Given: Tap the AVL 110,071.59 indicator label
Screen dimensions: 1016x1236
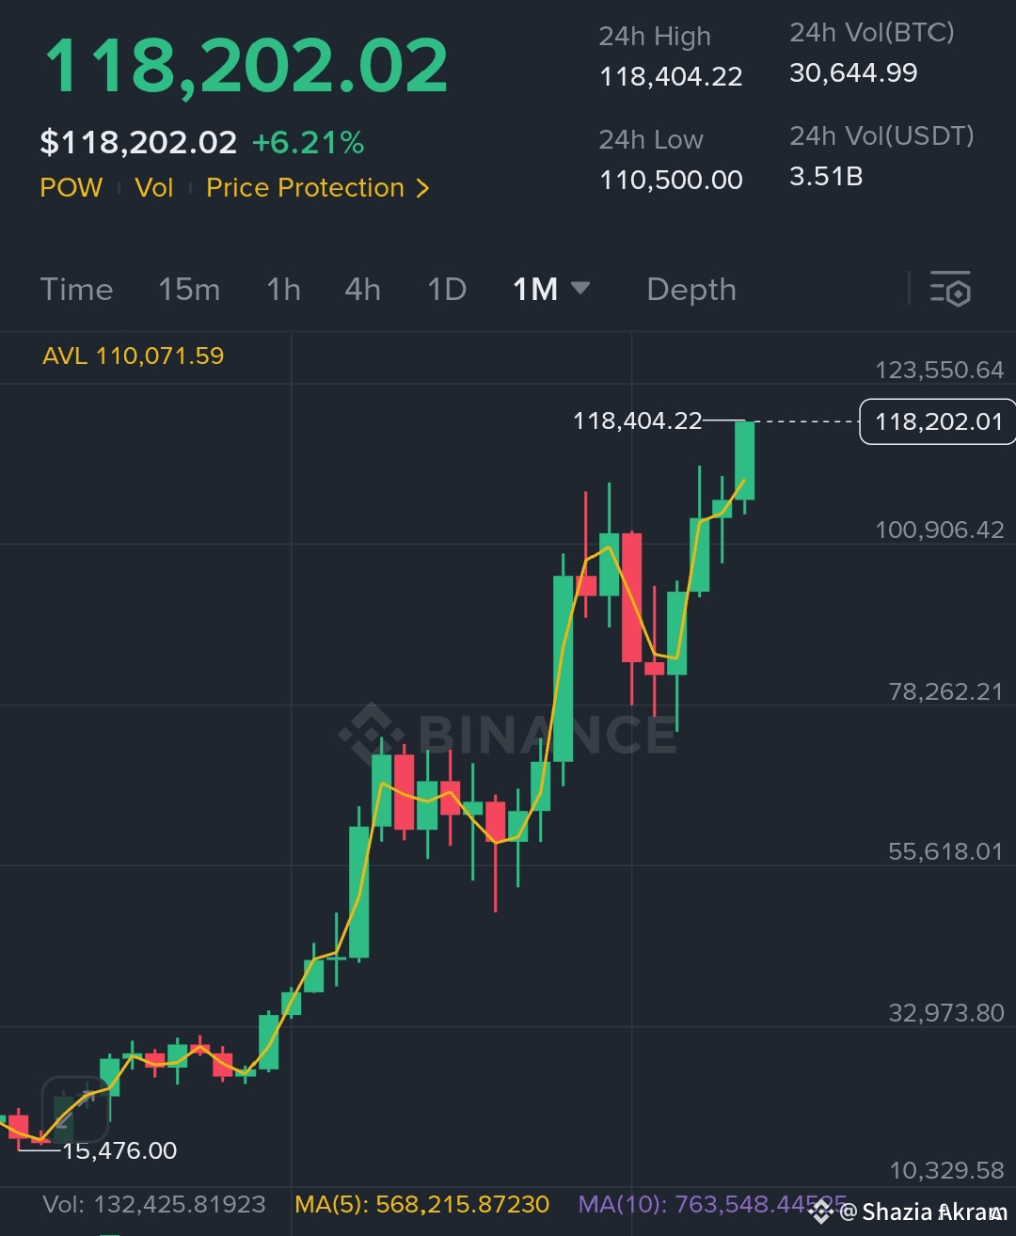Looking at the screenshot, I should tap(134, 356).
